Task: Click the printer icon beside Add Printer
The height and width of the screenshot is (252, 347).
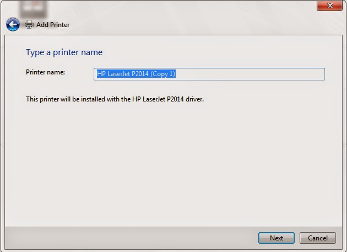Action: point(29,24)
